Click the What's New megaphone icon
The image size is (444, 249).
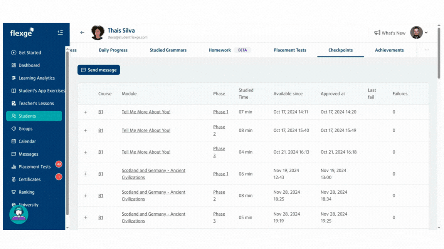pyautogui.click(x=377, y=33)
